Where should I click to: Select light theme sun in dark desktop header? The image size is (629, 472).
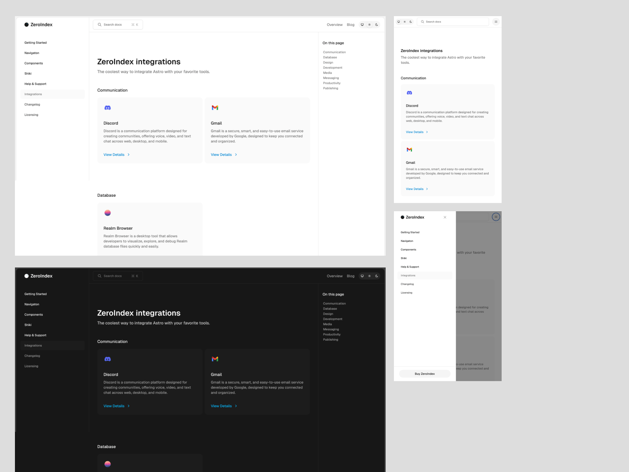click(369, 276)
